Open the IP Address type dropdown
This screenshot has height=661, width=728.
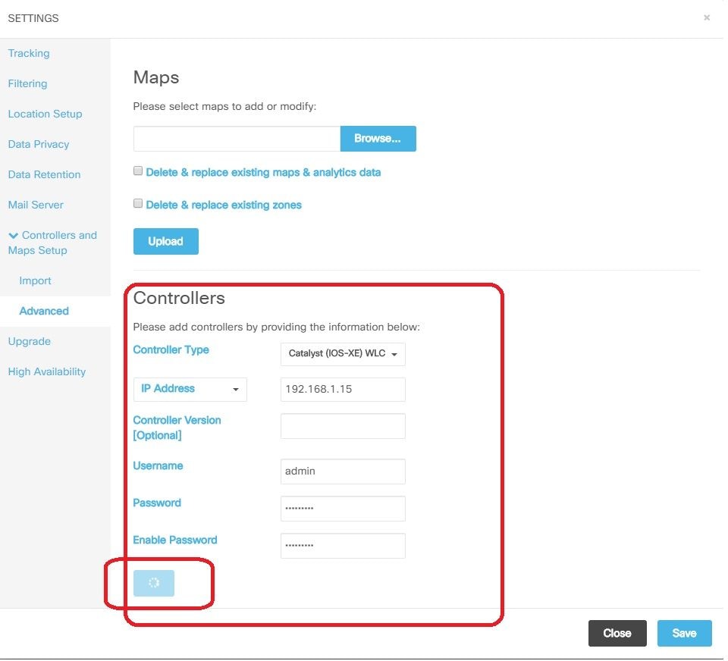pos(190,389)
